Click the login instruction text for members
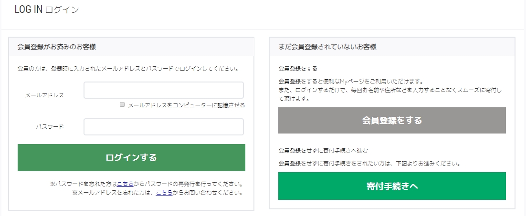Screen dimensions: 526x216 click(x=128, y=69)
